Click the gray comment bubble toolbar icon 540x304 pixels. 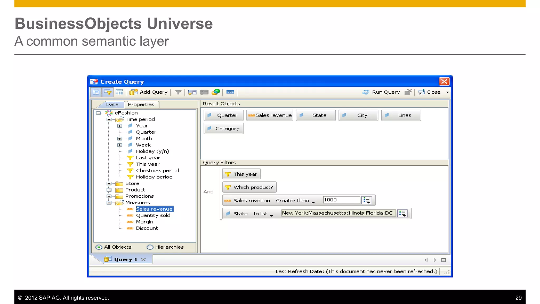point(204,92)
